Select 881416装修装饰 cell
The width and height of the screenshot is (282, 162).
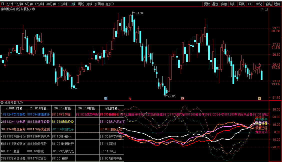(14, 144)
